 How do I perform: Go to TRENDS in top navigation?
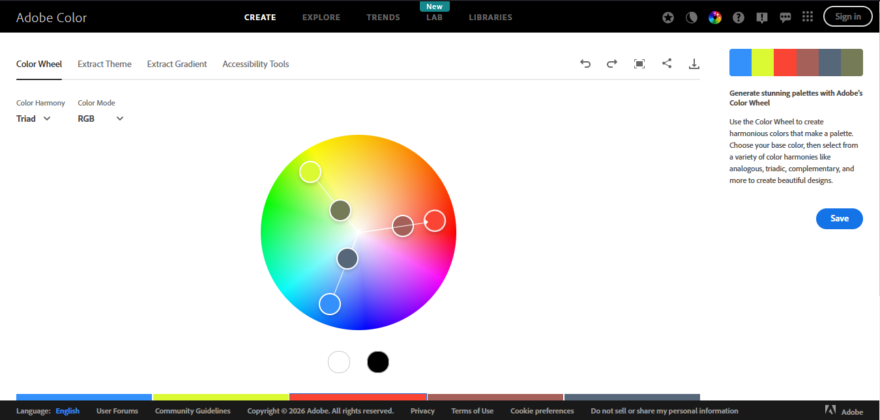click(x=383, y=18)
